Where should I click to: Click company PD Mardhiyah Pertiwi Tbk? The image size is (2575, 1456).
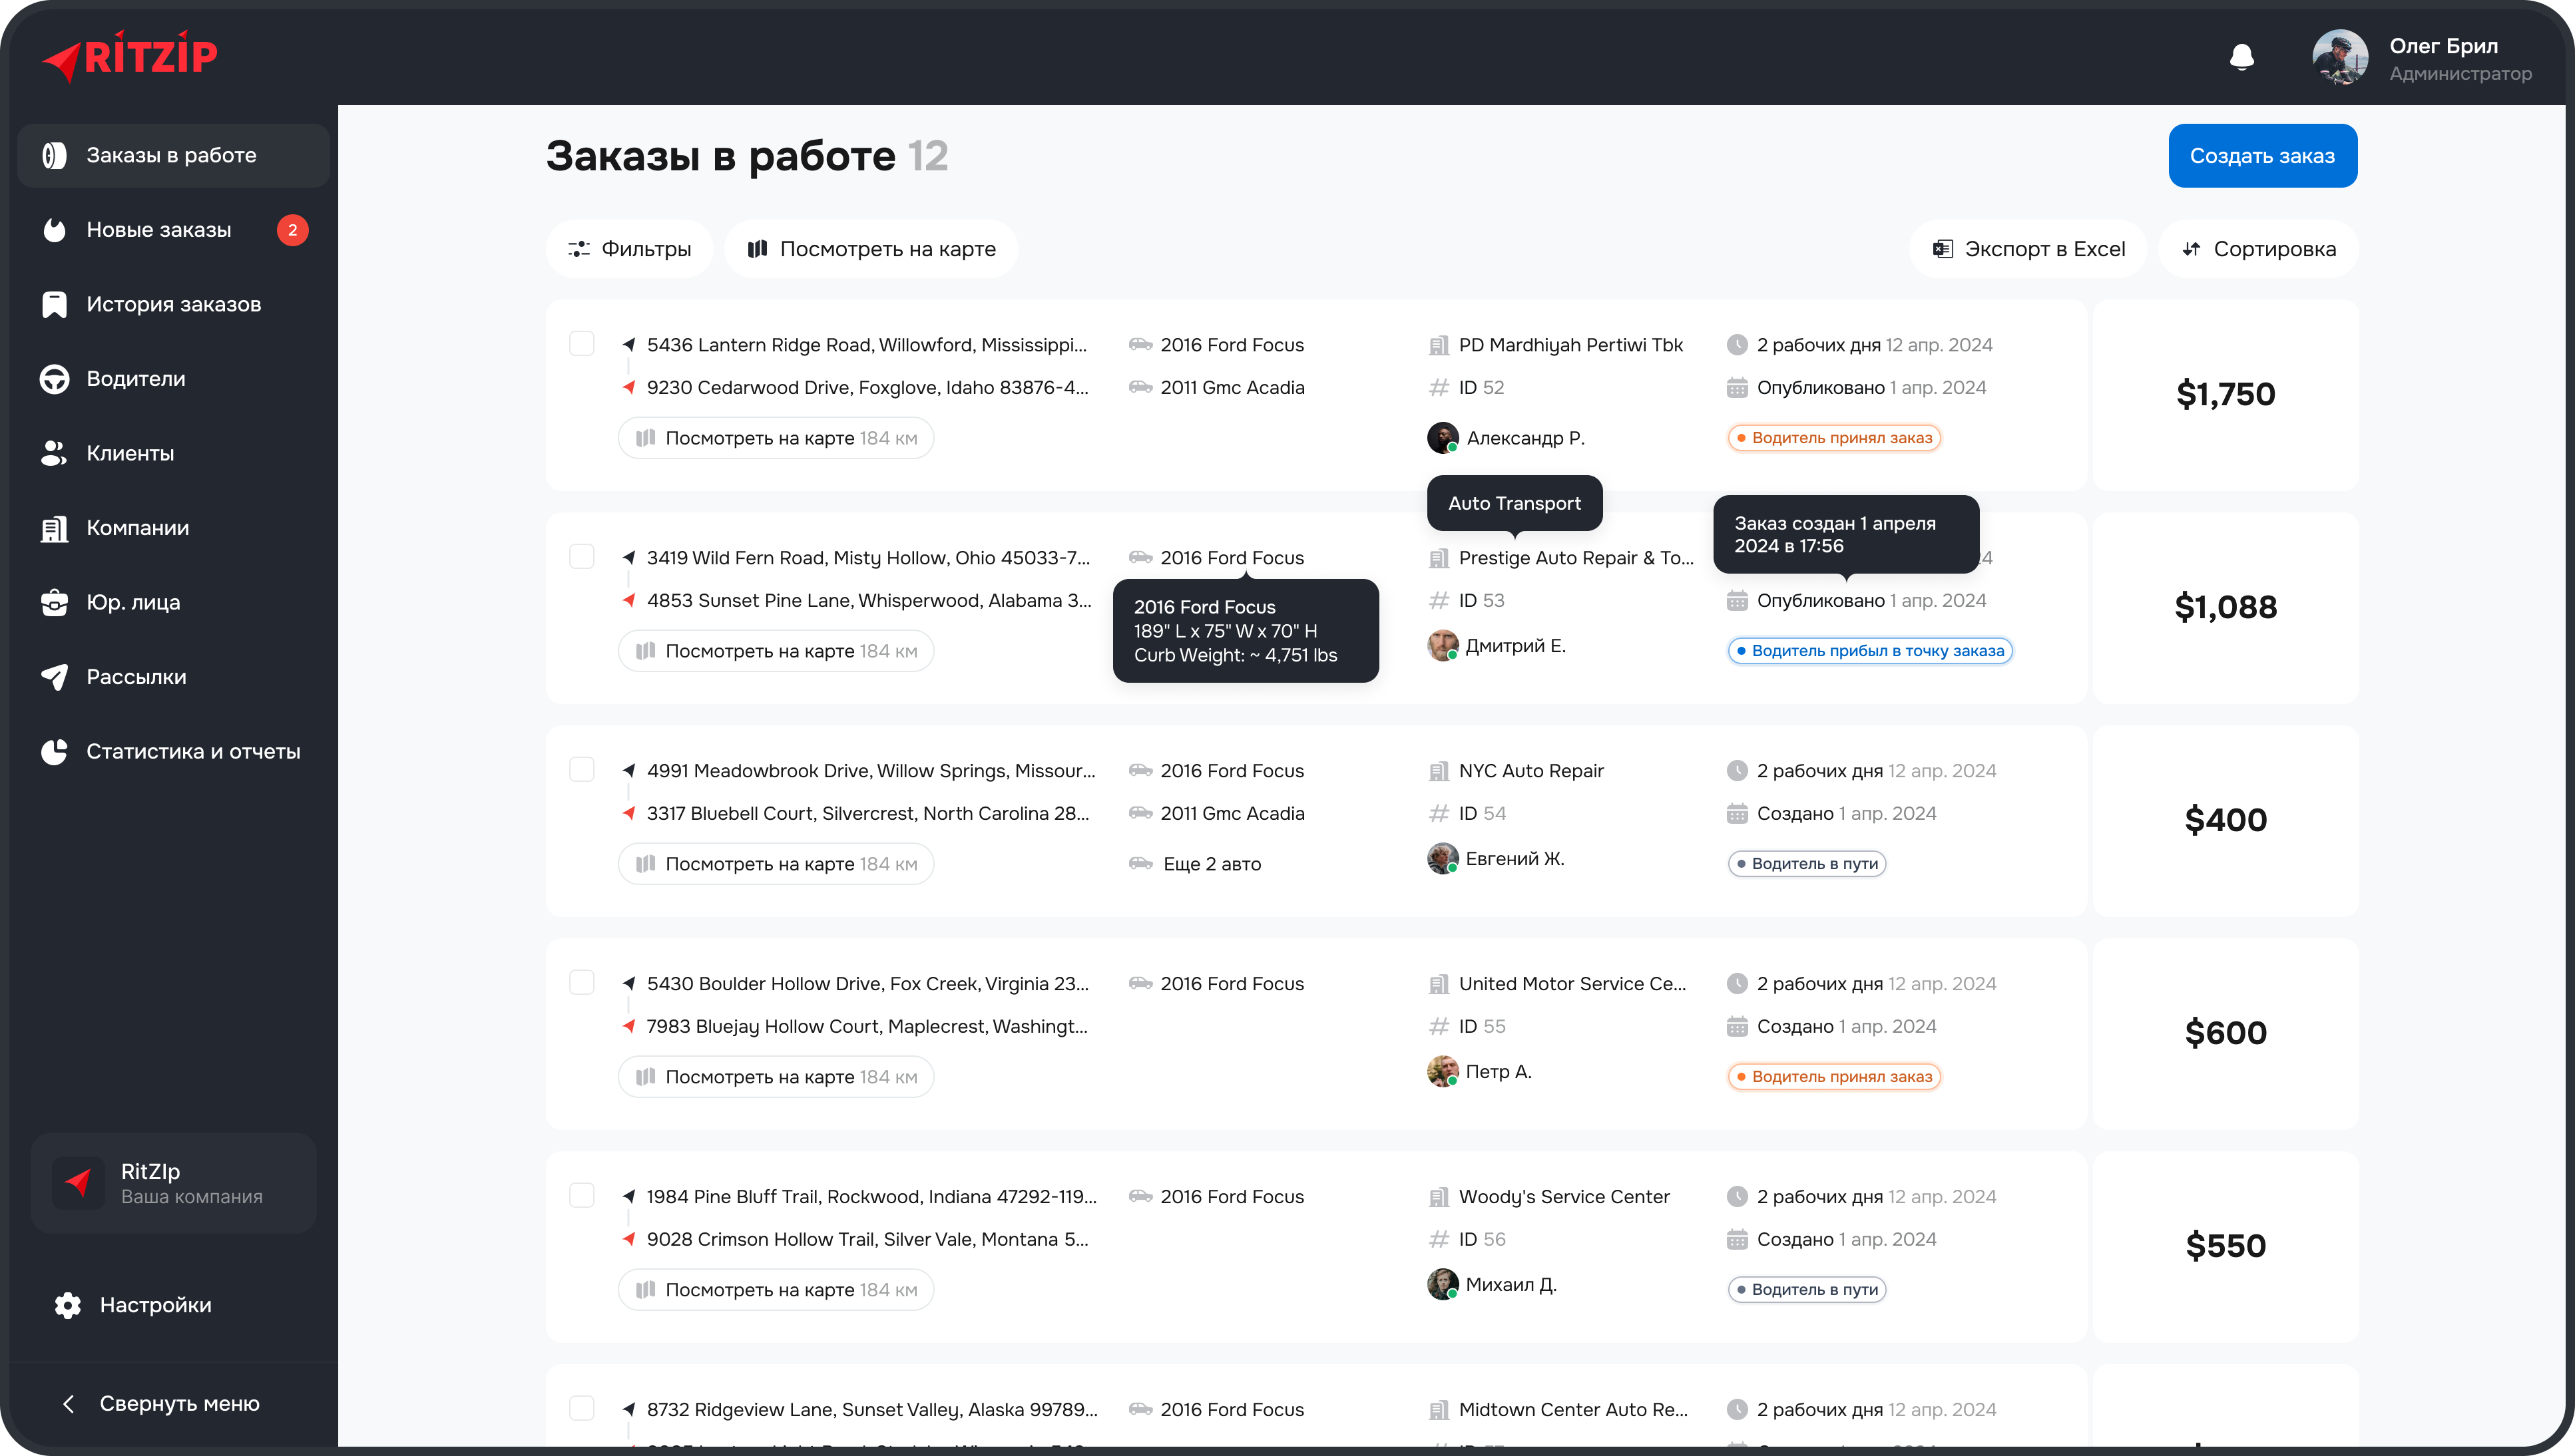click(x=1570, y=345)
